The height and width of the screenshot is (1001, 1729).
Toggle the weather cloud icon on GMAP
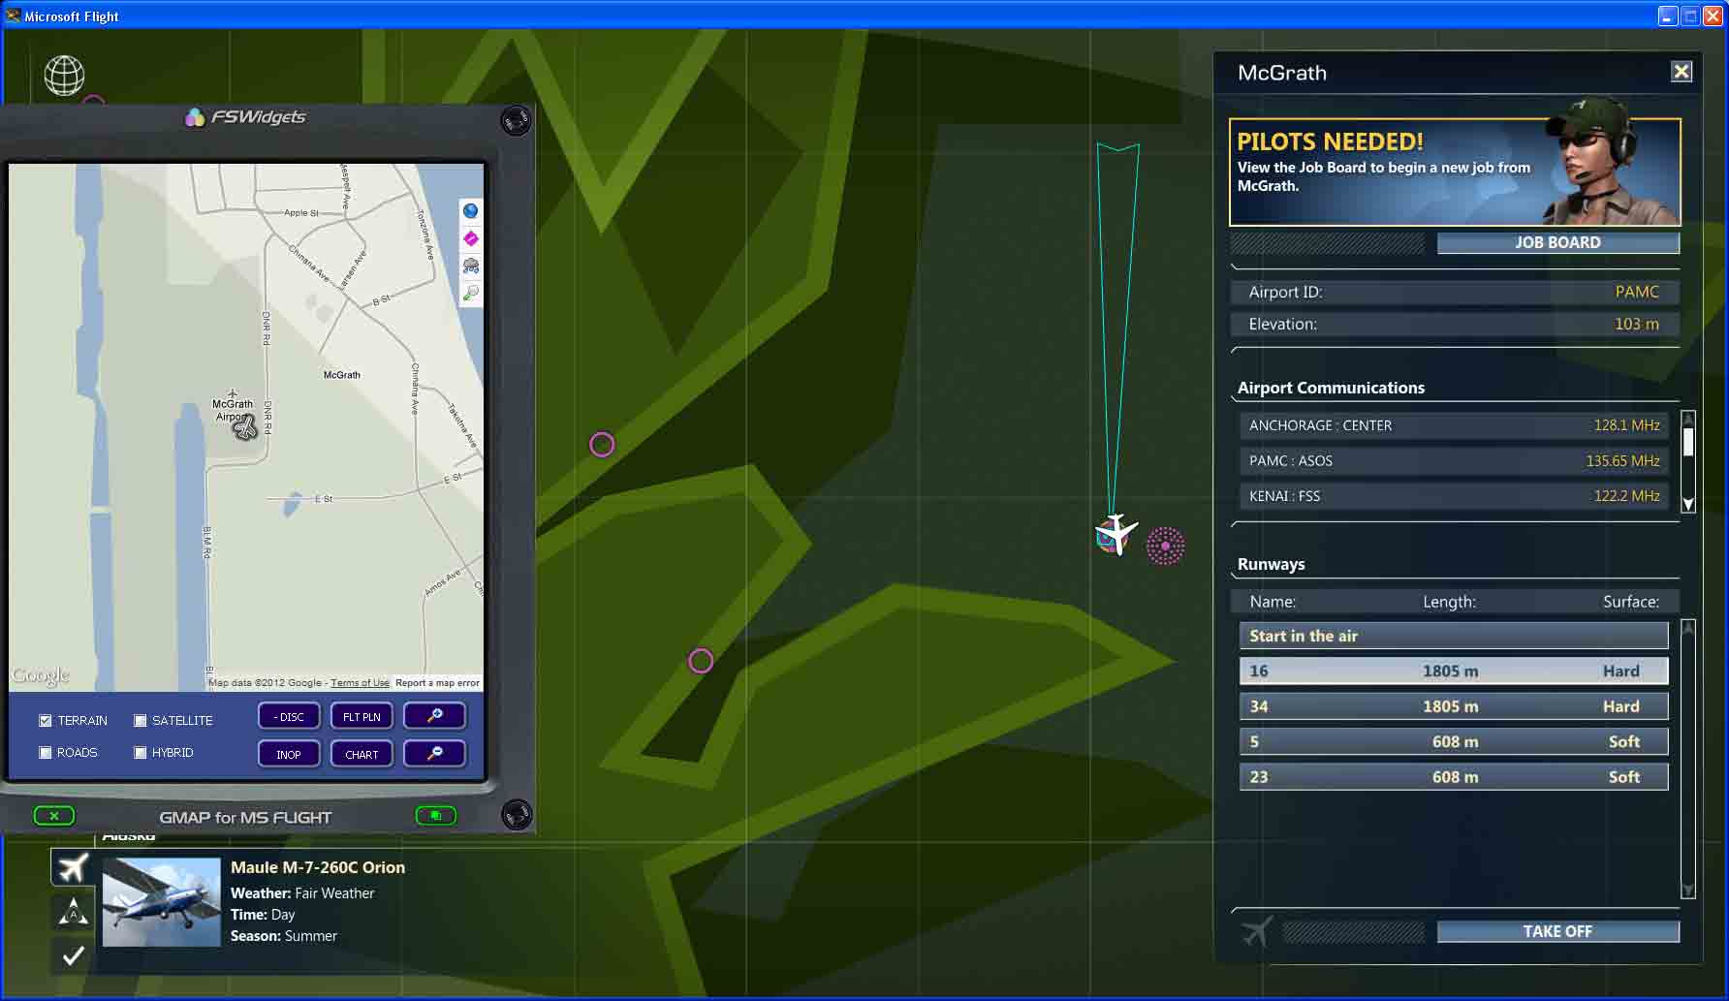[x=471, y=266]
